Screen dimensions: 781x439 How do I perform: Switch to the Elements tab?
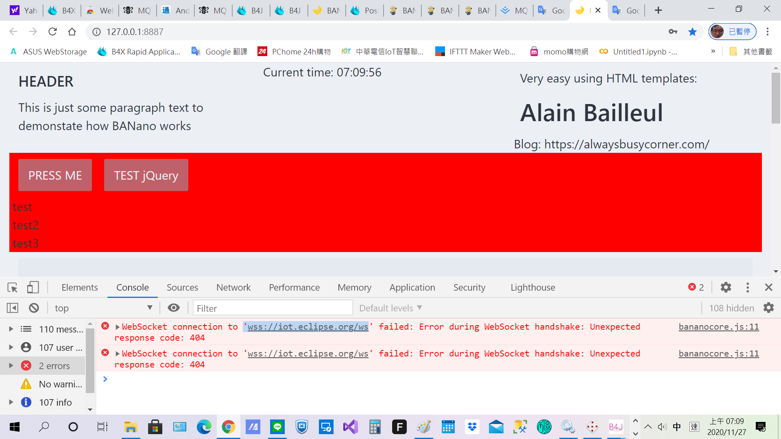coord(80,288)
